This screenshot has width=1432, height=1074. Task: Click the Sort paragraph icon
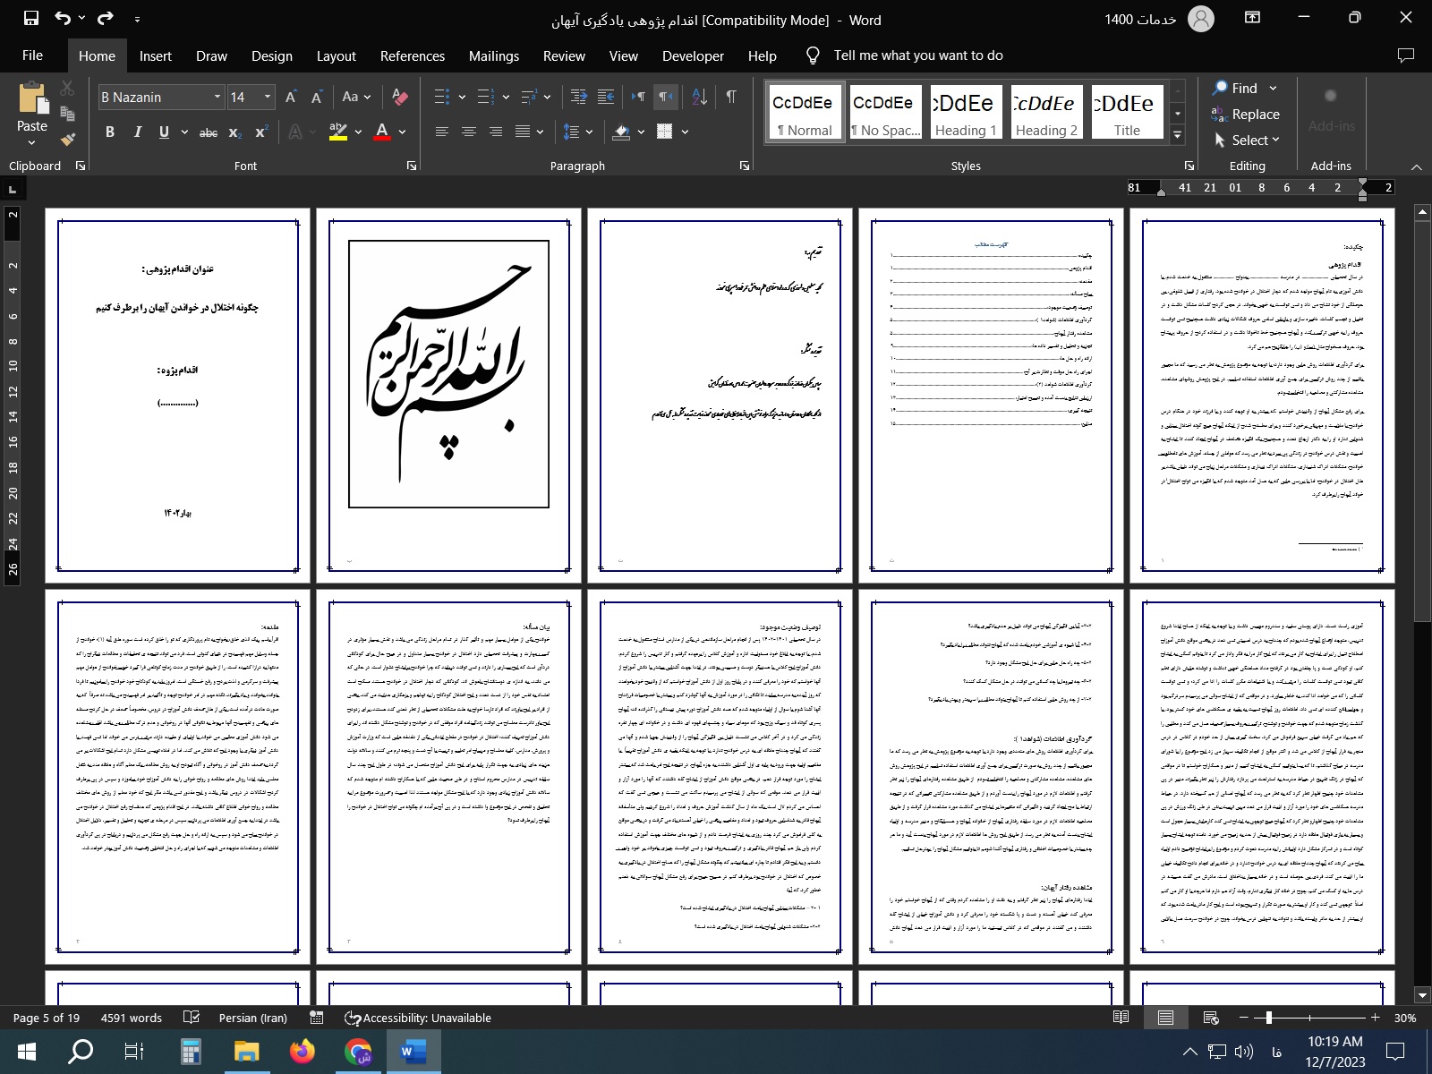tap(700, 97)
